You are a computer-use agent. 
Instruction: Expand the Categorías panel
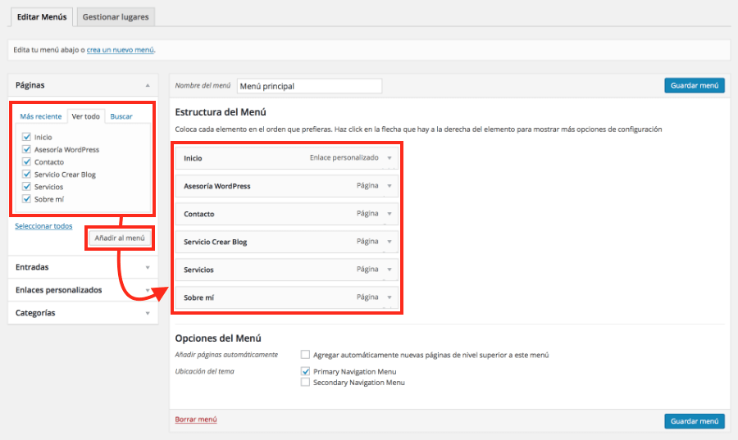148,313
